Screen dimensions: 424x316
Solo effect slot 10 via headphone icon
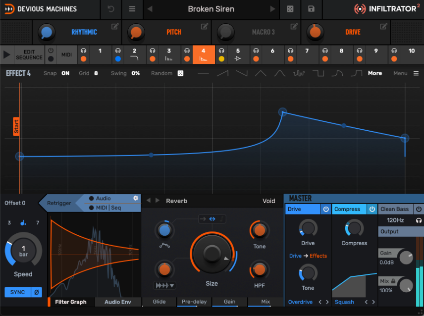tap(394, 51)
